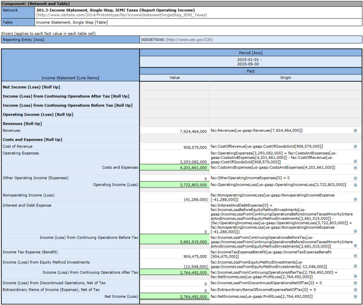Click the Value column header
The height and width of the screenshot is (305, 363).
click(x=175, y=78)
